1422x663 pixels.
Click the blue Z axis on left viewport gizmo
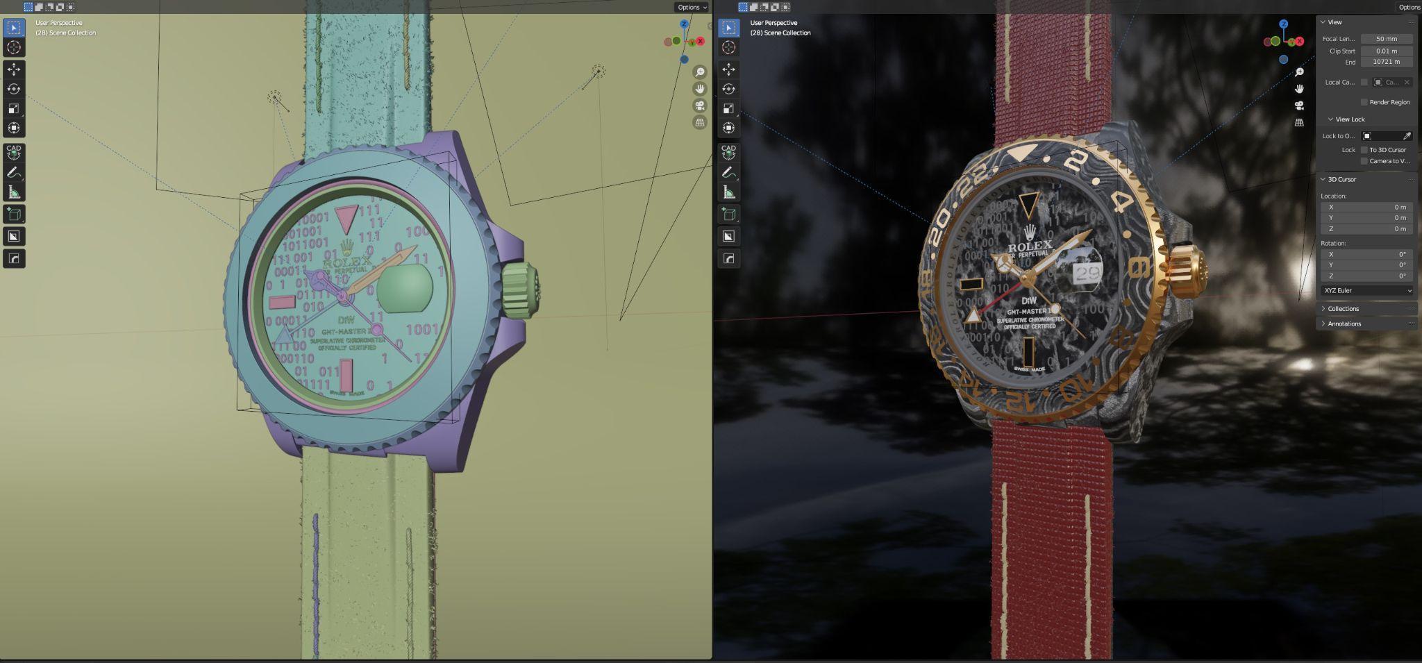[685, 24]
